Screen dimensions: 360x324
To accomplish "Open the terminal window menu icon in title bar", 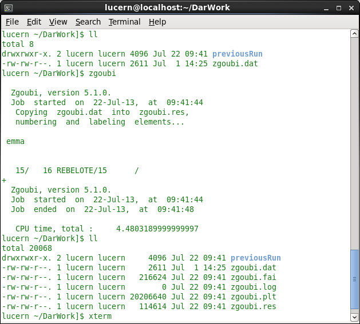I will pyautogui.click(x=7, y=7).
